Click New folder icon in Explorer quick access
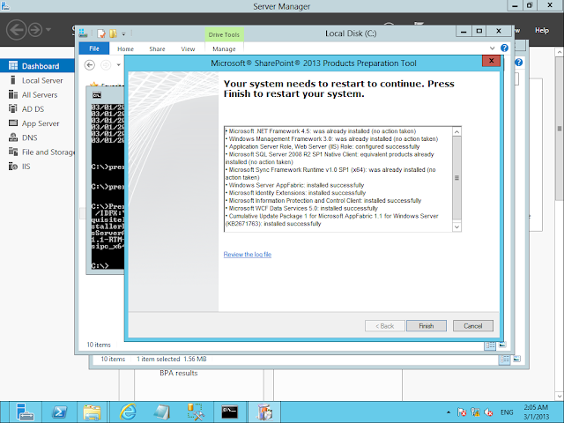 click(114, 33)
